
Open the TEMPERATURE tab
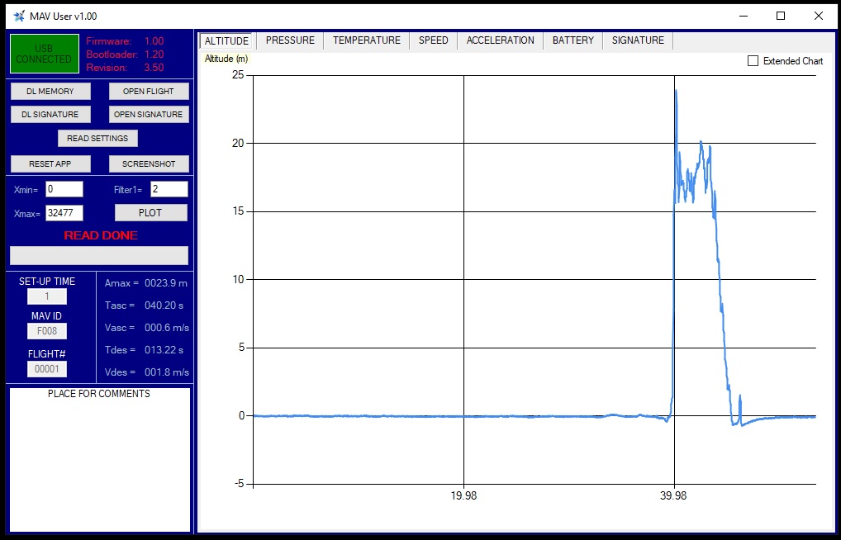pos(367,40)
